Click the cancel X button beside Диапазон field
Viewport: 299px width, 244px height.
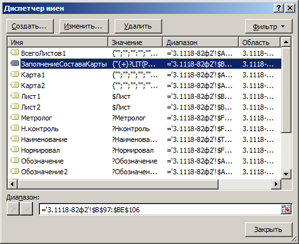(x=13, y=209)
